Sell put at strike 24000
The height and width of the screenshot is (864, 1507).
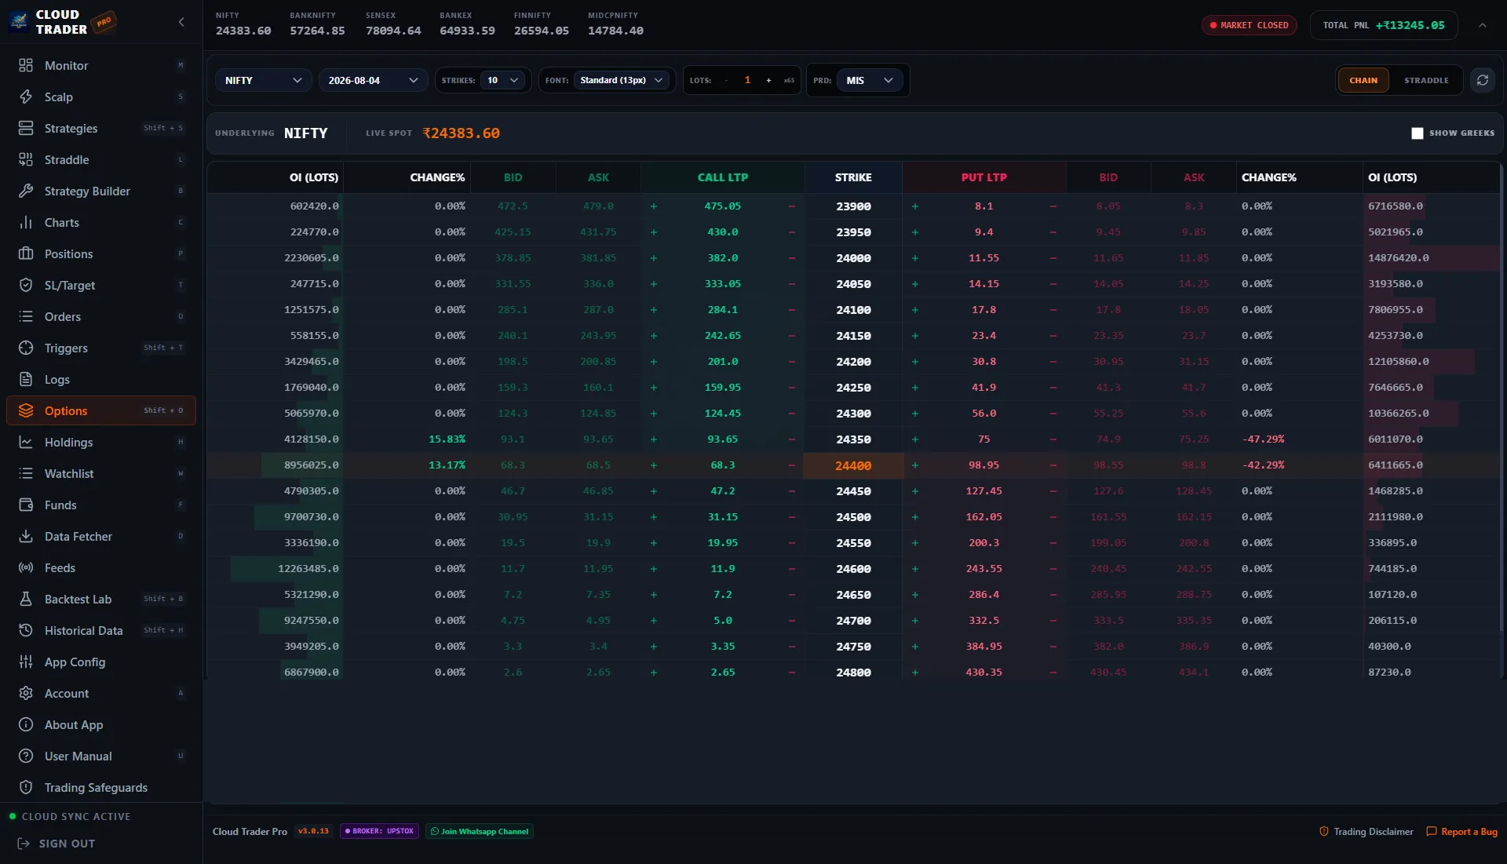pos(1053,258)
